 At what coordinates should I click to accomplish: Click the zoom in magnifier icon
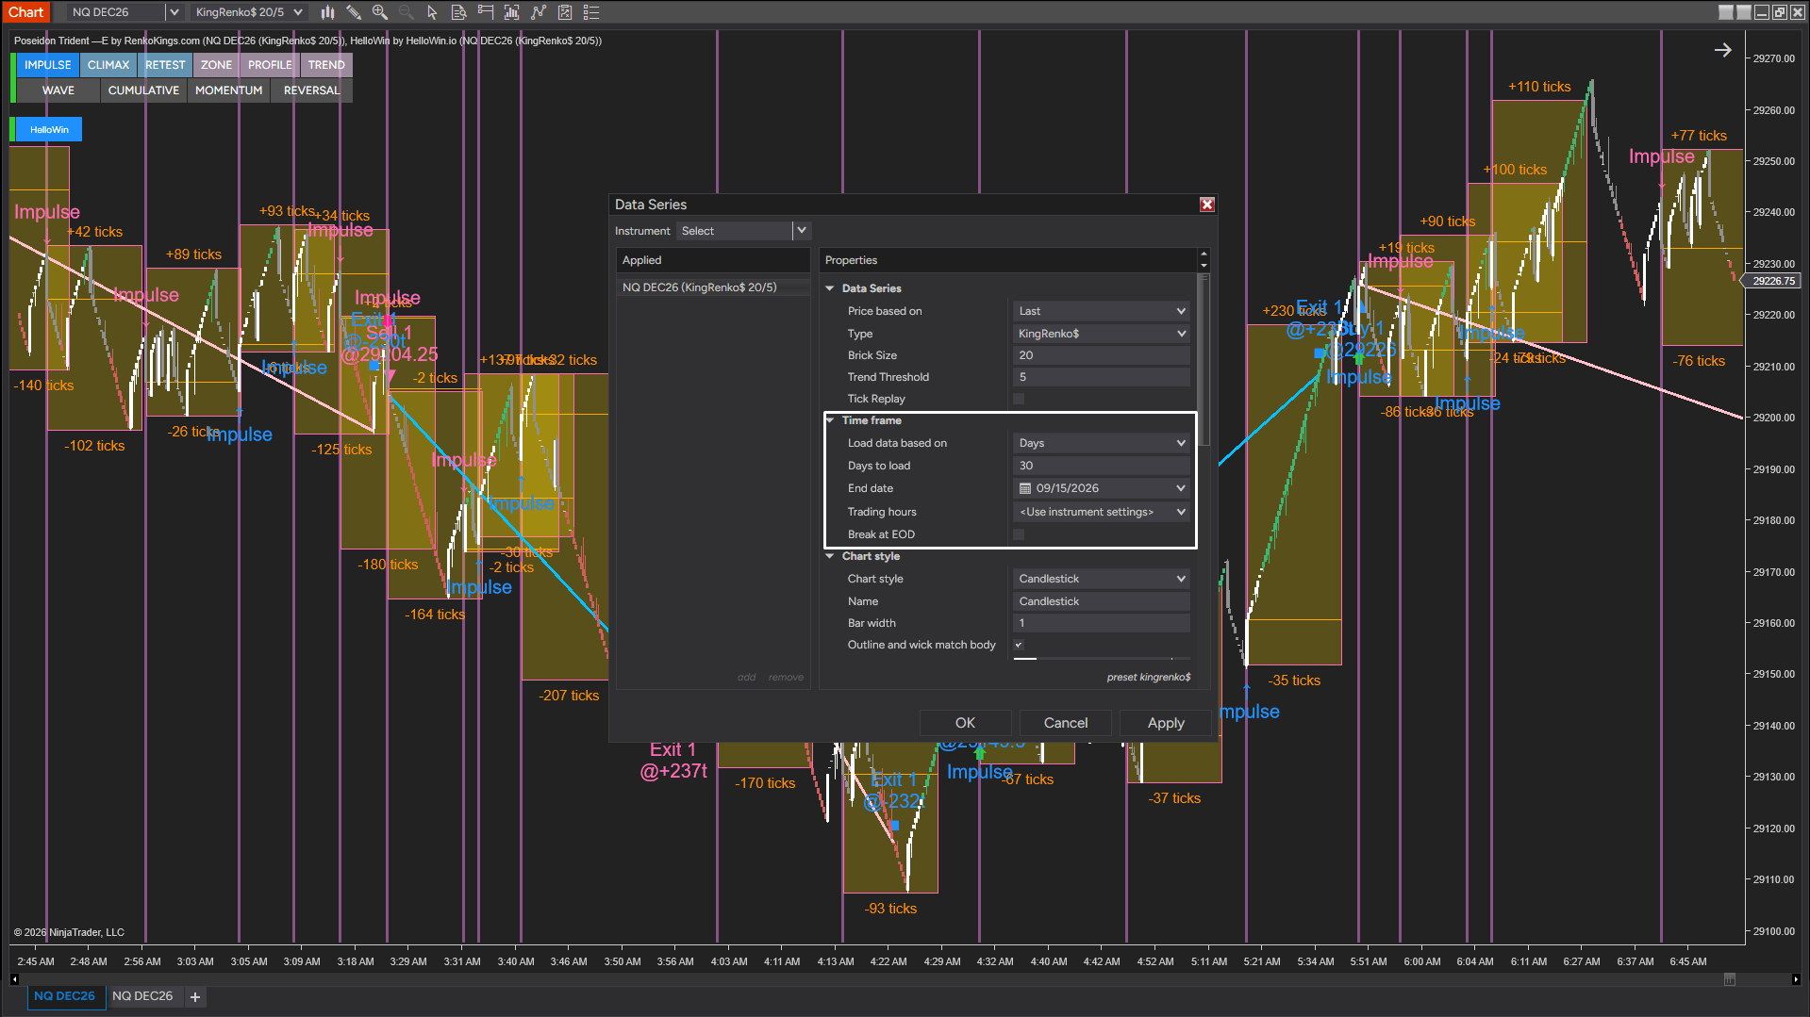(x=380, y=12)
